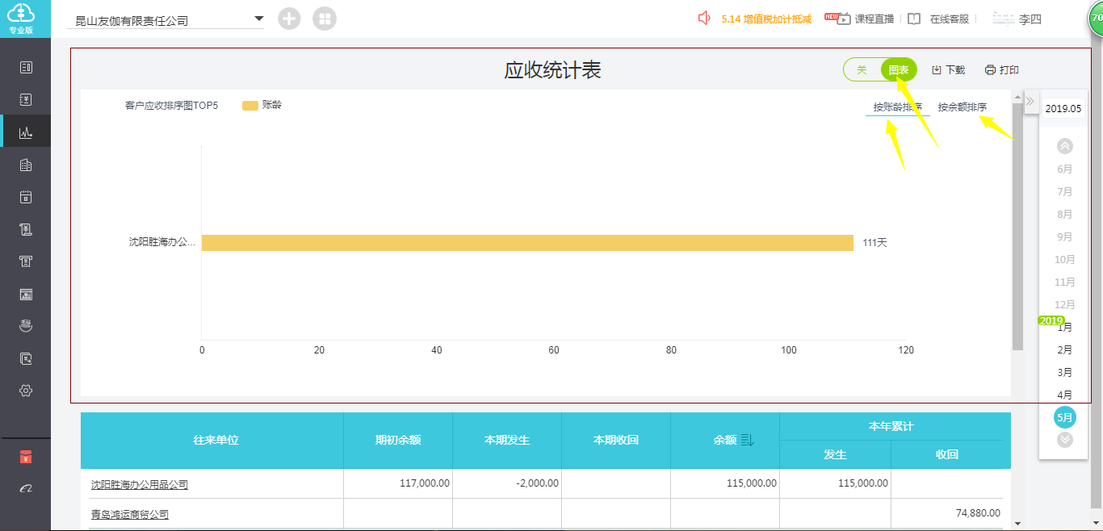Viewport: 1103px width, 531px height.
Task: Select 6月 in the month list
Action: tap(1065, 169)
